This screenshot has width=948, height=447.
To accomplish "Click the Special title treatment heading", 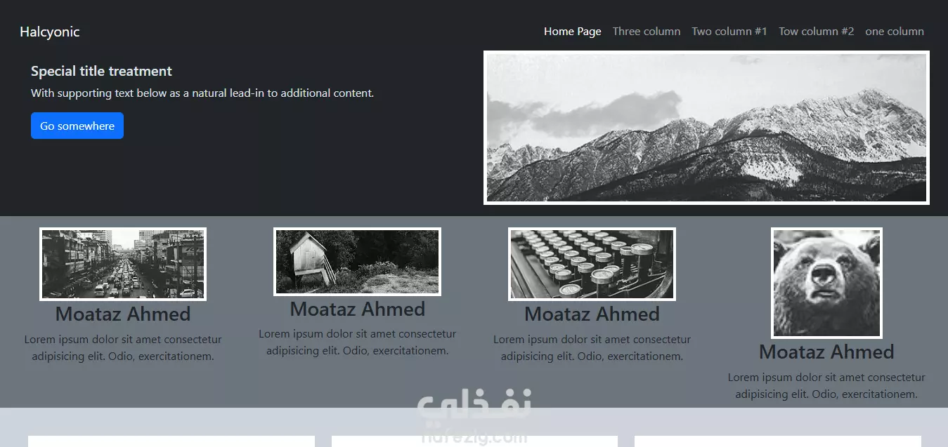I will coord(101,71).
